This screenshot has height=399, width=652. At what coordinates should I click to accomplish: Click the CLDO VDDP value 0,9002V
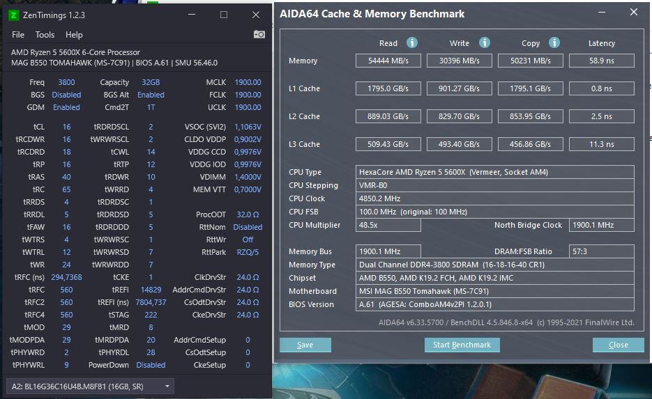click(248, 139)
